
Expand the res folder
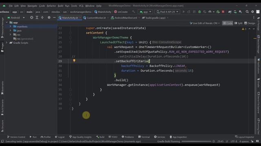[10, 34]
